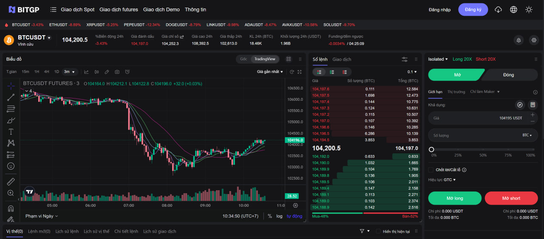
Task: Open the Giao dịch Spot menu
Action: 78,9
